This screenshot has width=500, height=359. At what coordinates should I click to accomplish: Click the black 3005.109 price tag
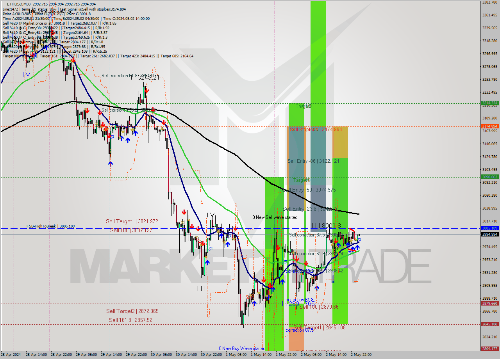tap(489, 228)
